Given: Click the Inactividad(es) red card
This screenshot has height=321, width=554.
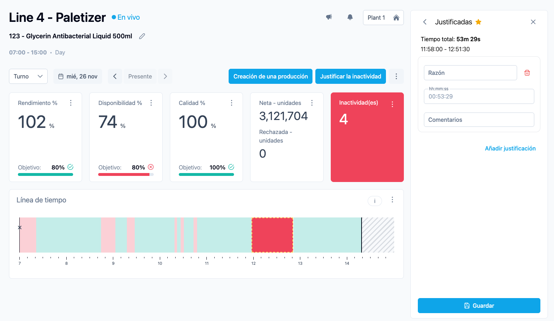Looking at the screenshot, I should (367, 137).
